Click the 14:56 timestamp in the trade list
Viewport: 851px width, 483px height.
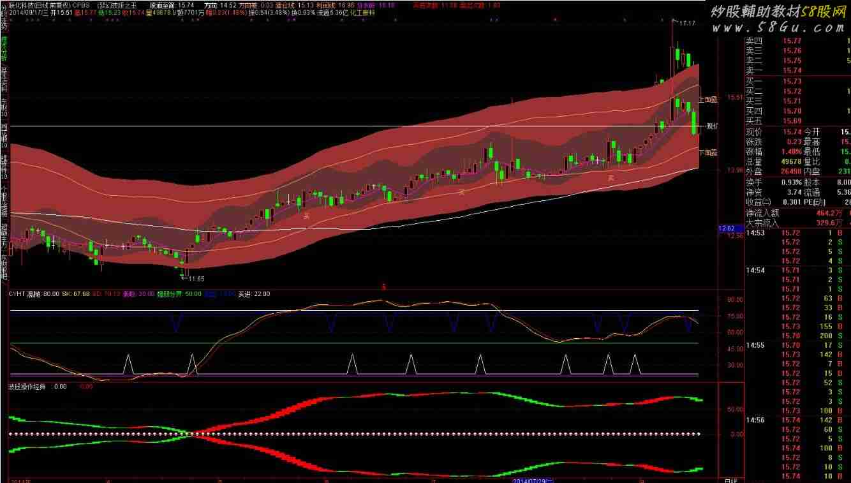(x=755, y=420)
